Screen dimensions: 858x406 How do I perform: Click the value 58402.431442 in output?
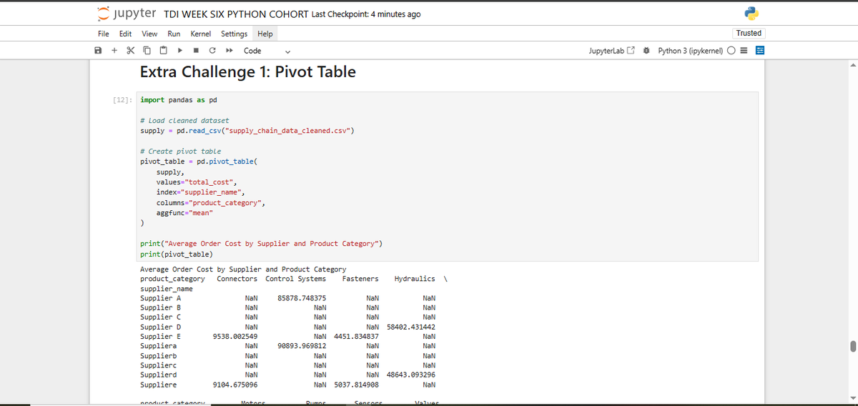[411, 327]
